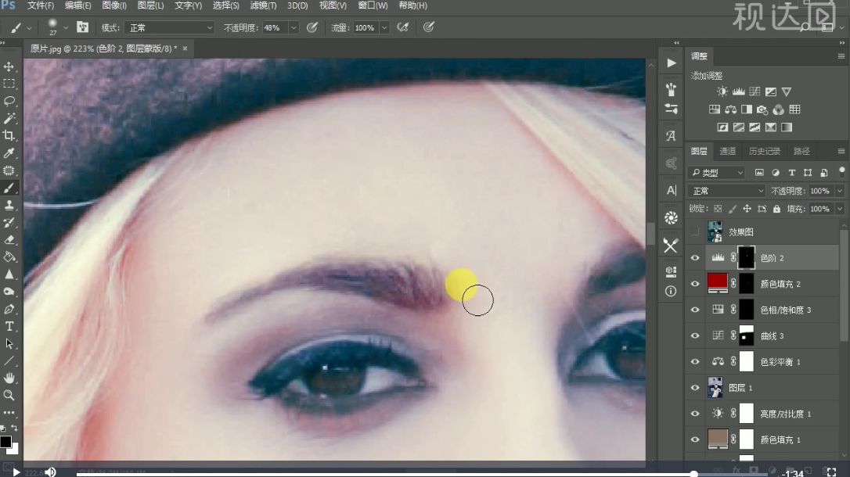Open the Layers panel options menu
Viewport: 850px width, 477px height.
click(841, 152)
